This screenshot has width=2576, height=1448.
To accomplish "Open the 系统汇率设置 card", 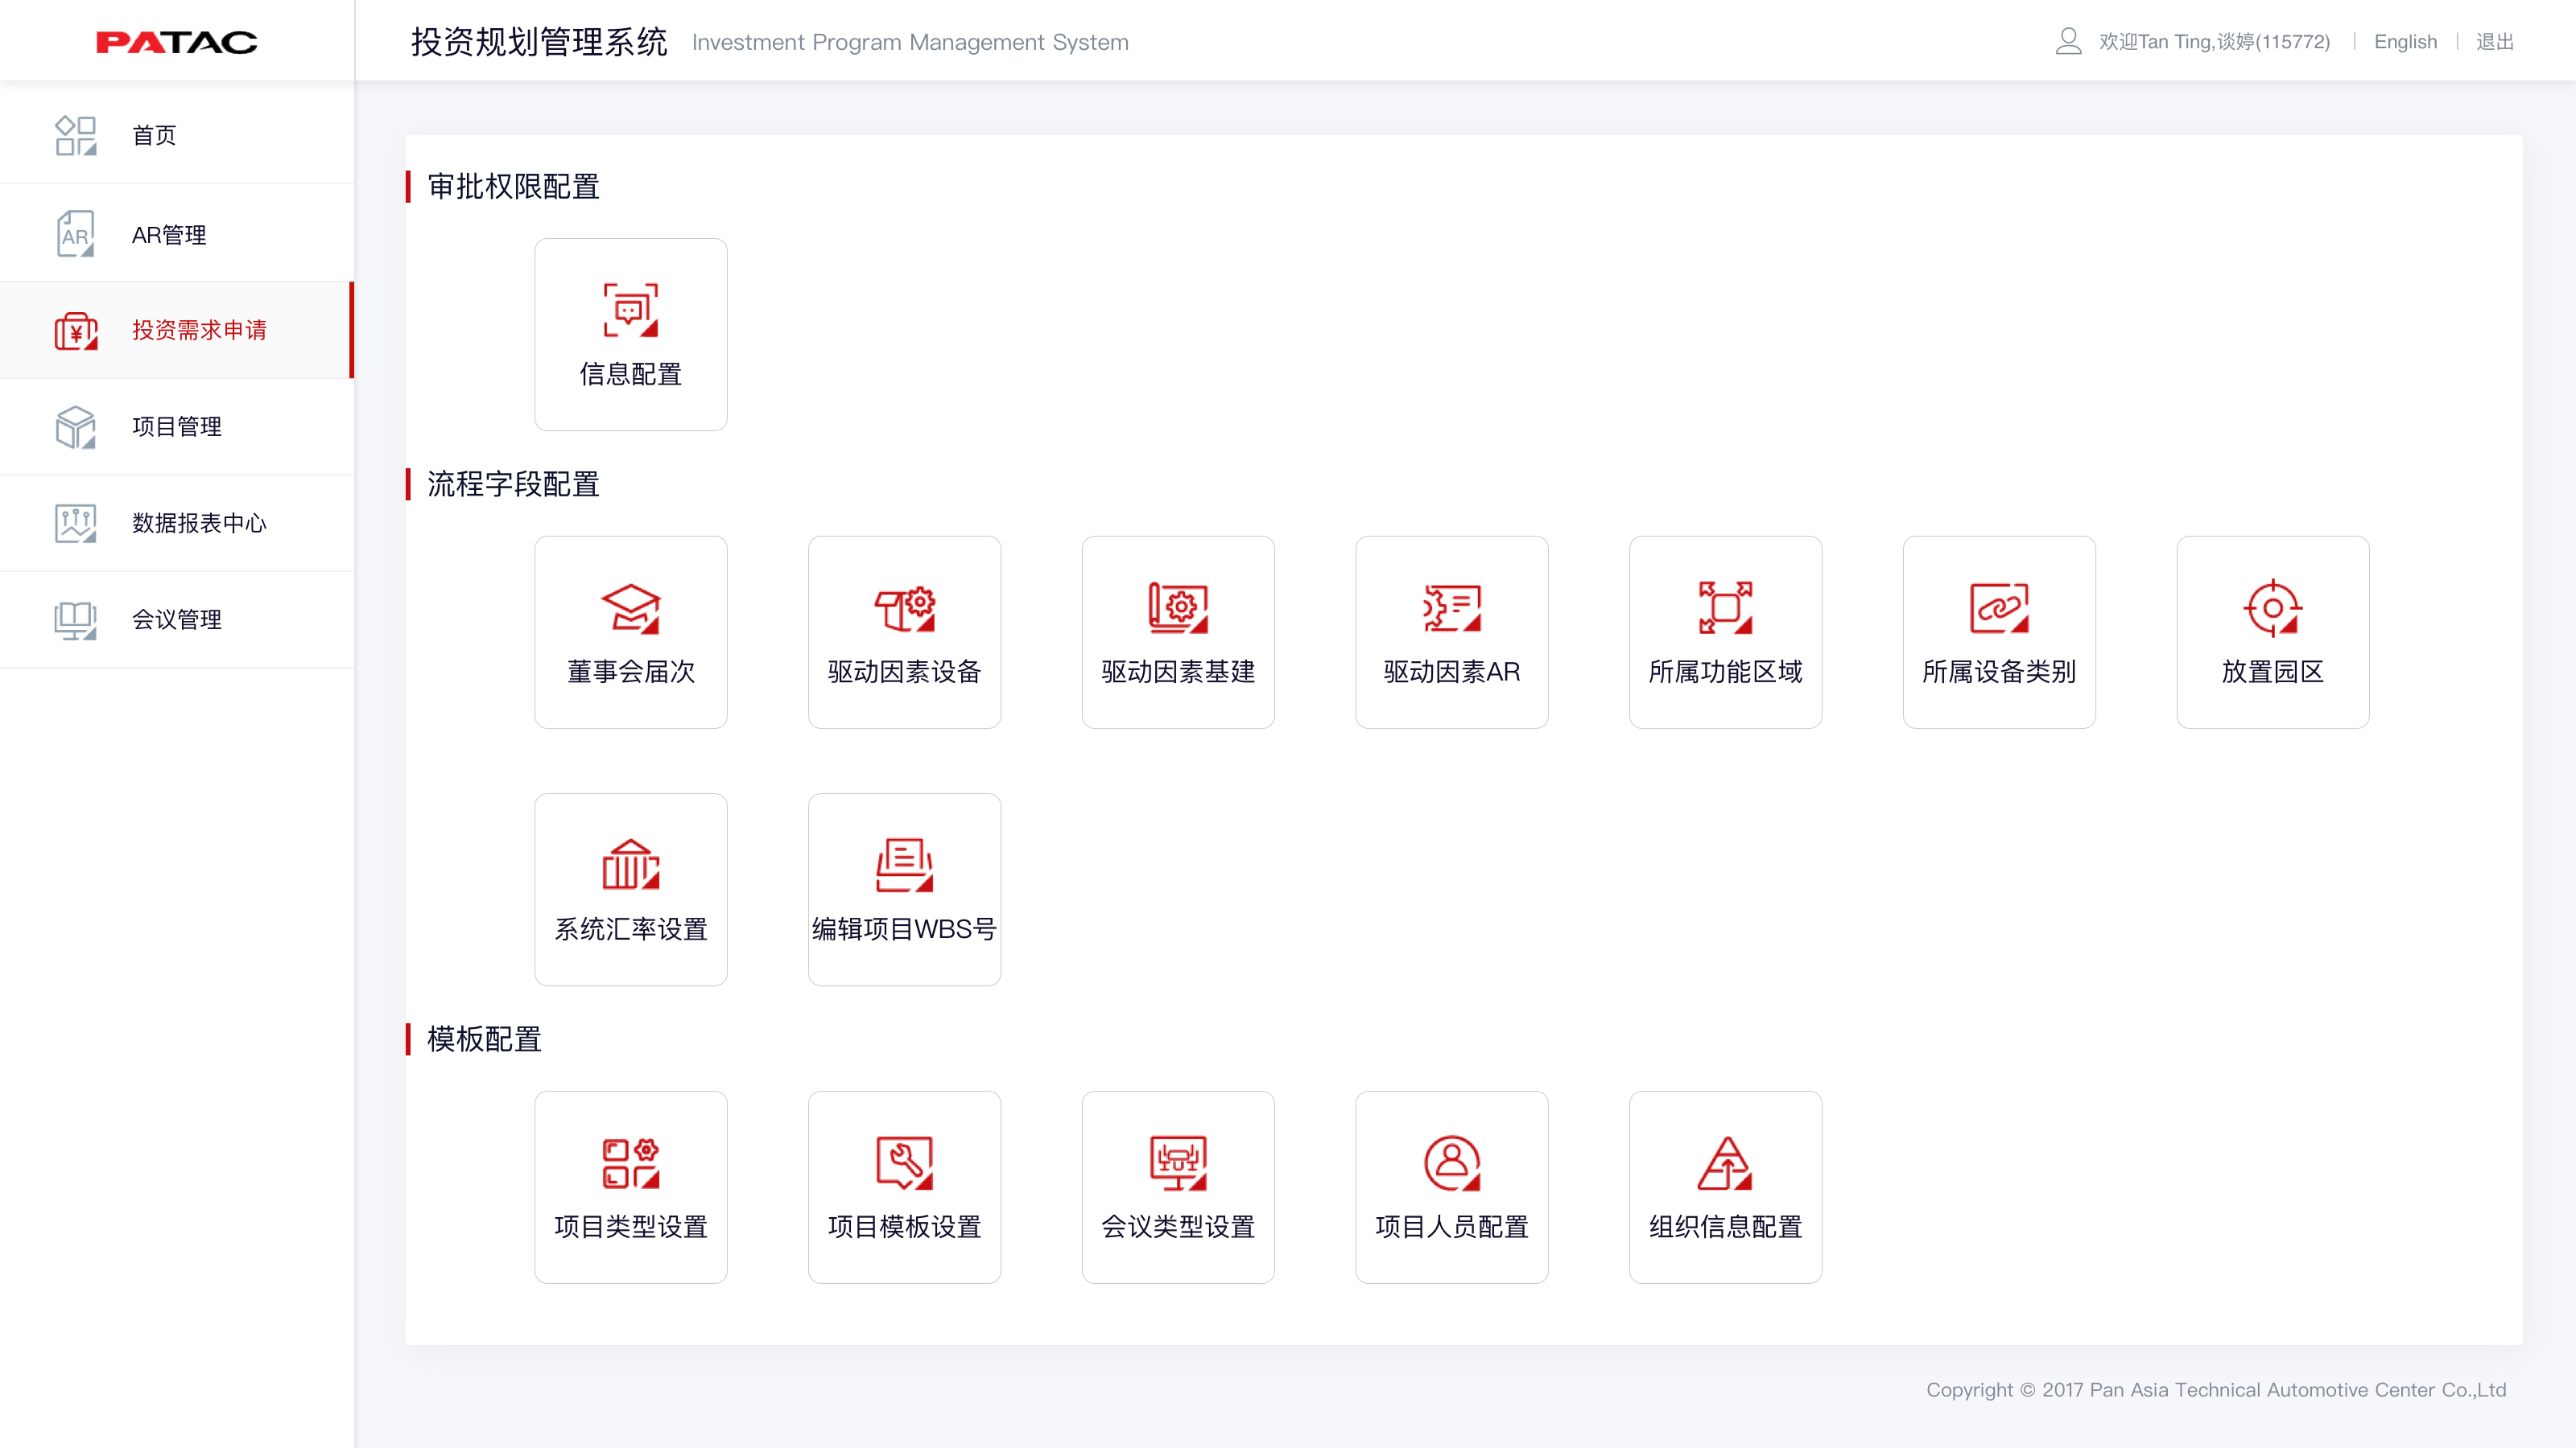I will (630, 888).
